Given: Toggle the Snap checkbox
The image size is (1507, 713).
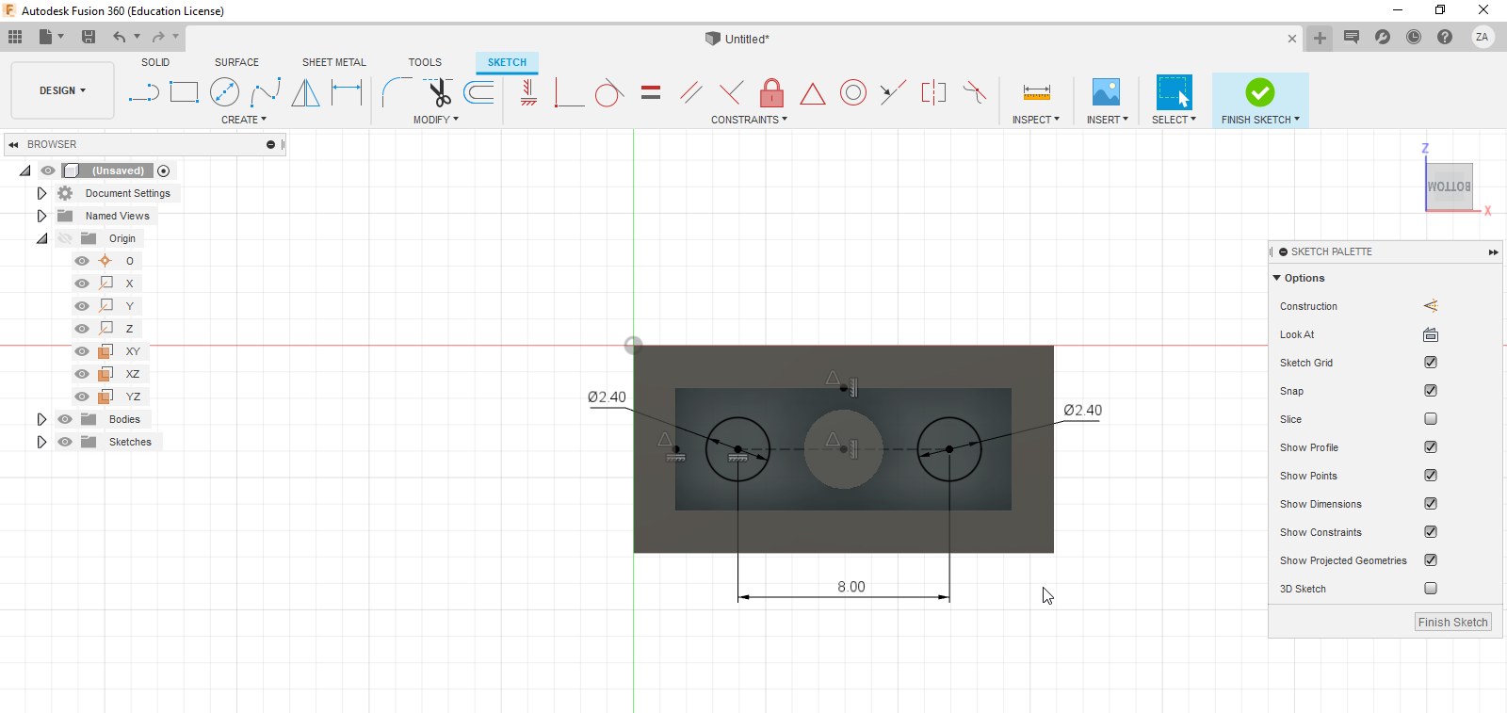Looking at the screenshot, I should pyautogui.click(x=1431, y=391).
